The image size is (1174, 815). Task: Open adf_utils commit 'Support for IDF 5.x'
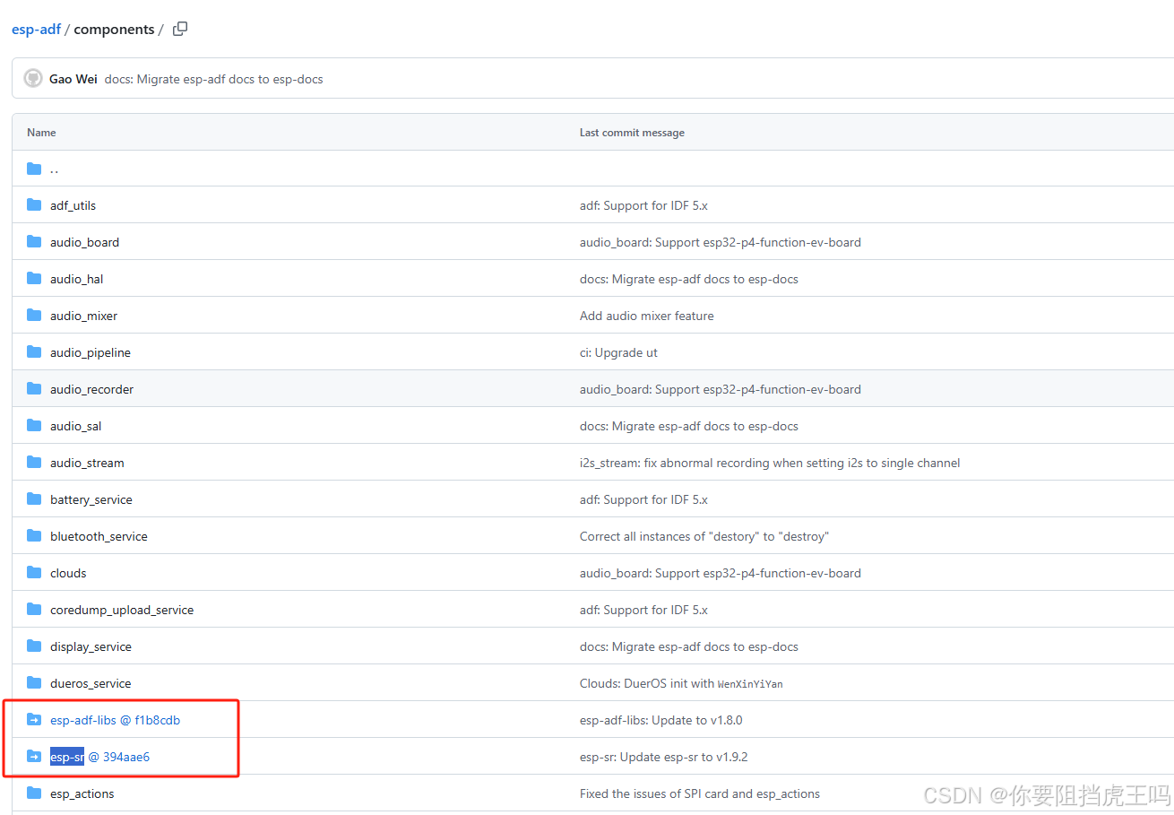[643, 205]
